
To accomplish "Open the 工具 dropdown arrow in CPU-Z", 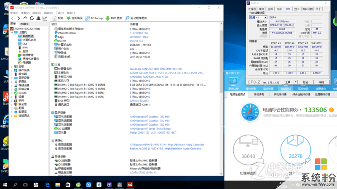I will coord(295,82).
